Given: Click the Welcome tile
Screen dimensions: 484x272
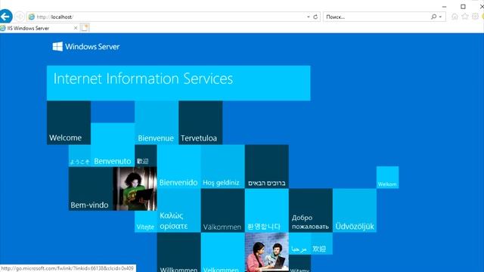Looking at the screenshot, I should pyautogui.click(x=69, y=122).
